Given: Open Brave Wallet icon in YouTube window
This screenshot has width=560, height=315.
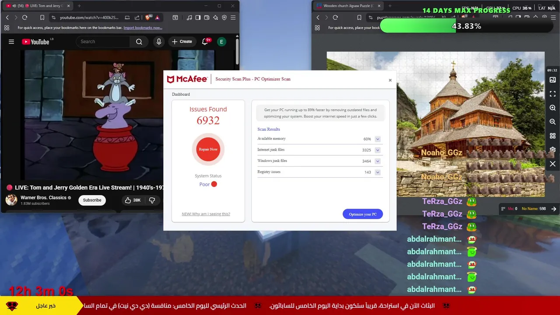Looking at the screenshot, I should 206,17.
